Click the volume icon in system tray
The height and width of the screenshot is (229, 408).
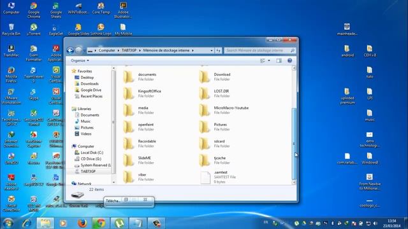click(x=375, y=223)
